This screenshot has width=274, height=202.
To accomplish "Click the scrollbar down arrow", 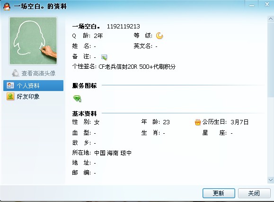I will tap(271, 180).
